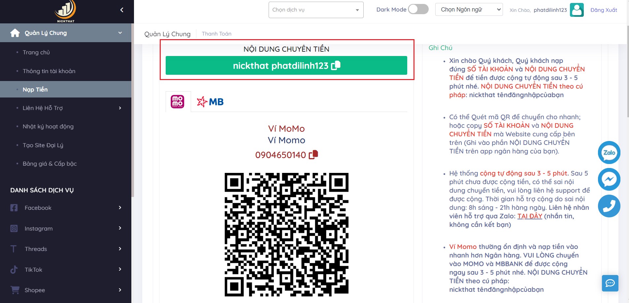Image resolution: width=629 pixels, height=303 pixels.
Task: Collapse the Quản Lý Chung section chevron
Action: [120, 33]
